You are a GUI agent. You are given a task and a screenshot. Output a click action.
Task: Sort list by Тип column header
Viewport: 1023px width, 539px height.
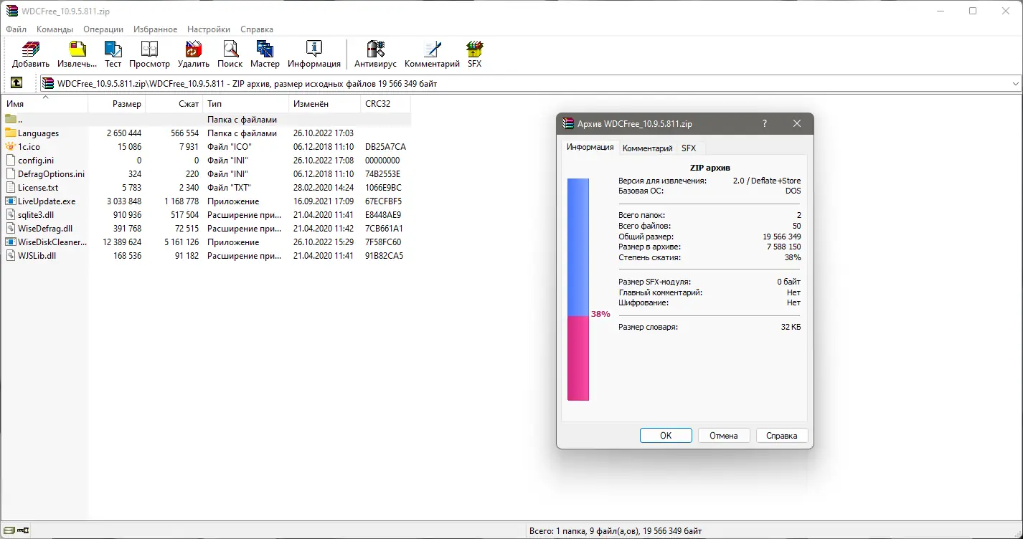tap(246, 104)
